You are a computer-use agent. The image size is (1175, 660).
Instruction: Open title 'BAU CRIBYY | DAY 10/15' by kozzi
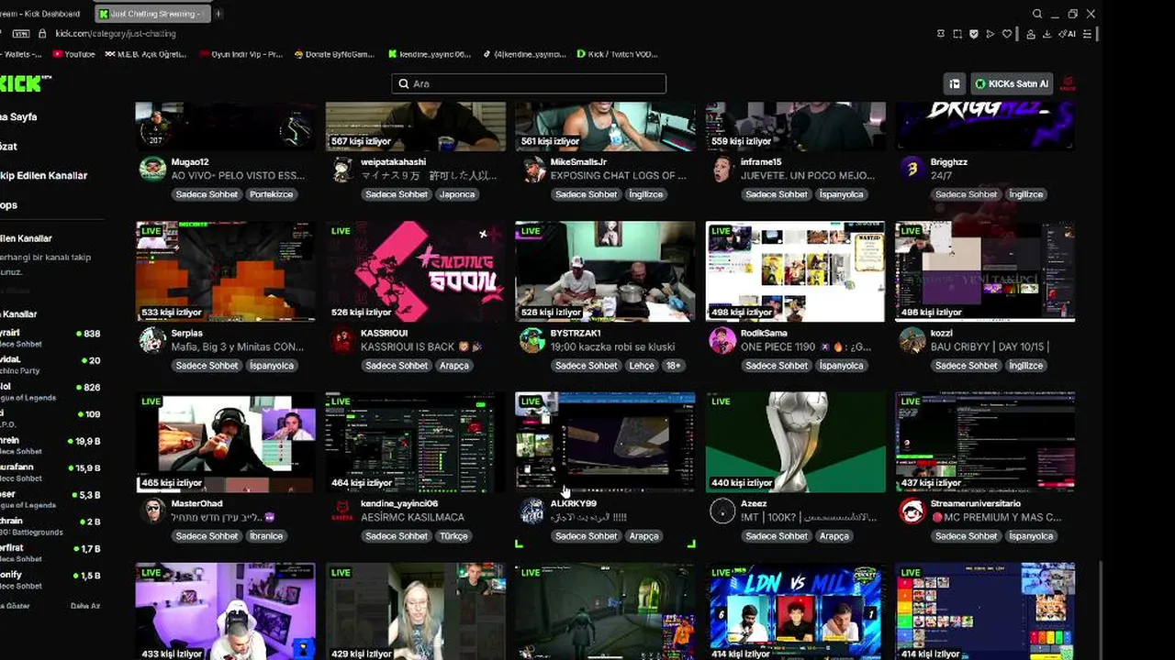989,347
